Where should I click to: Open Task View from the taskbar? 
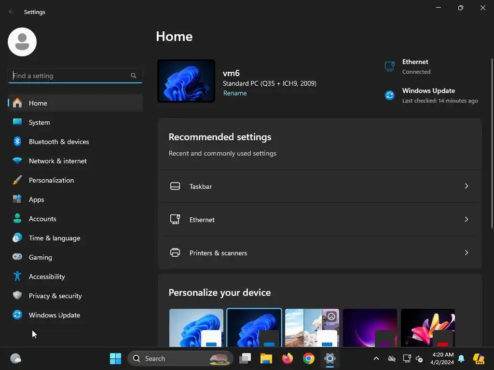coord(245,358)
